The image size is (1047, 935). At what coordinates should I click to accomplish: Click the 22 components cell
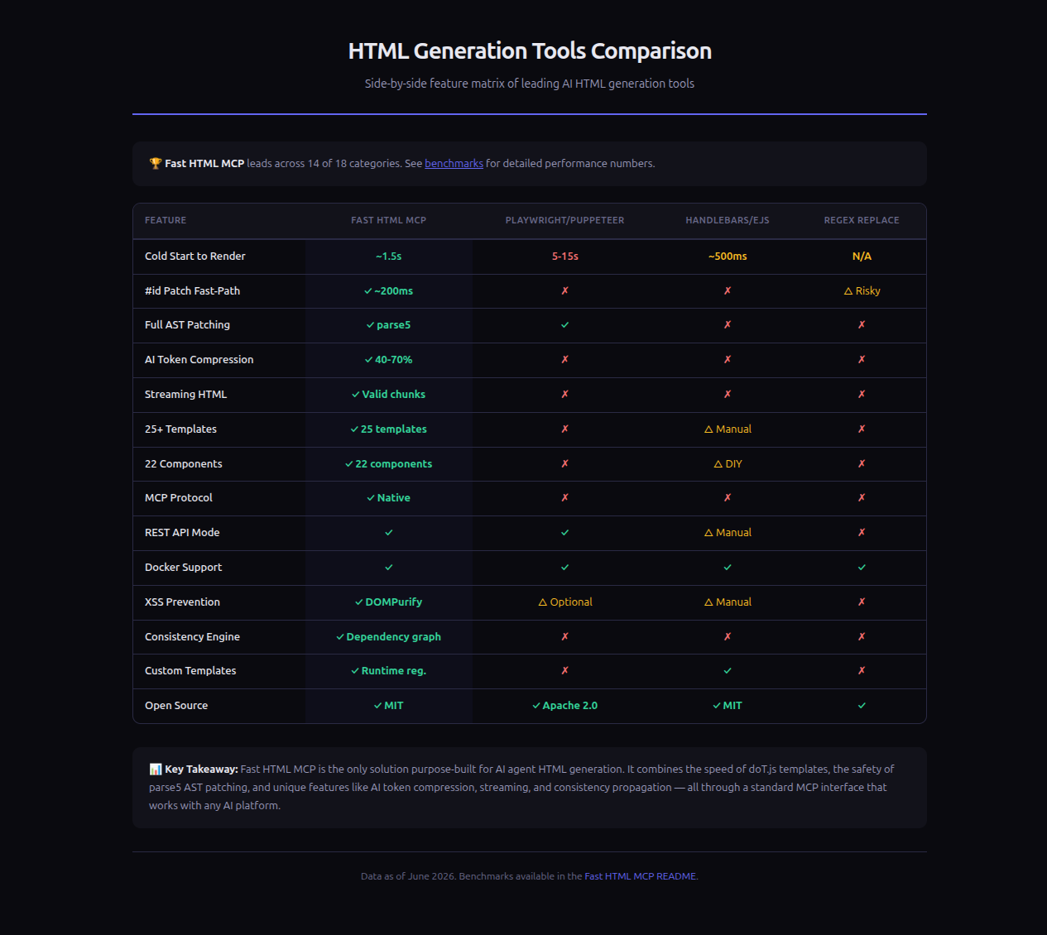pos(388,464)
